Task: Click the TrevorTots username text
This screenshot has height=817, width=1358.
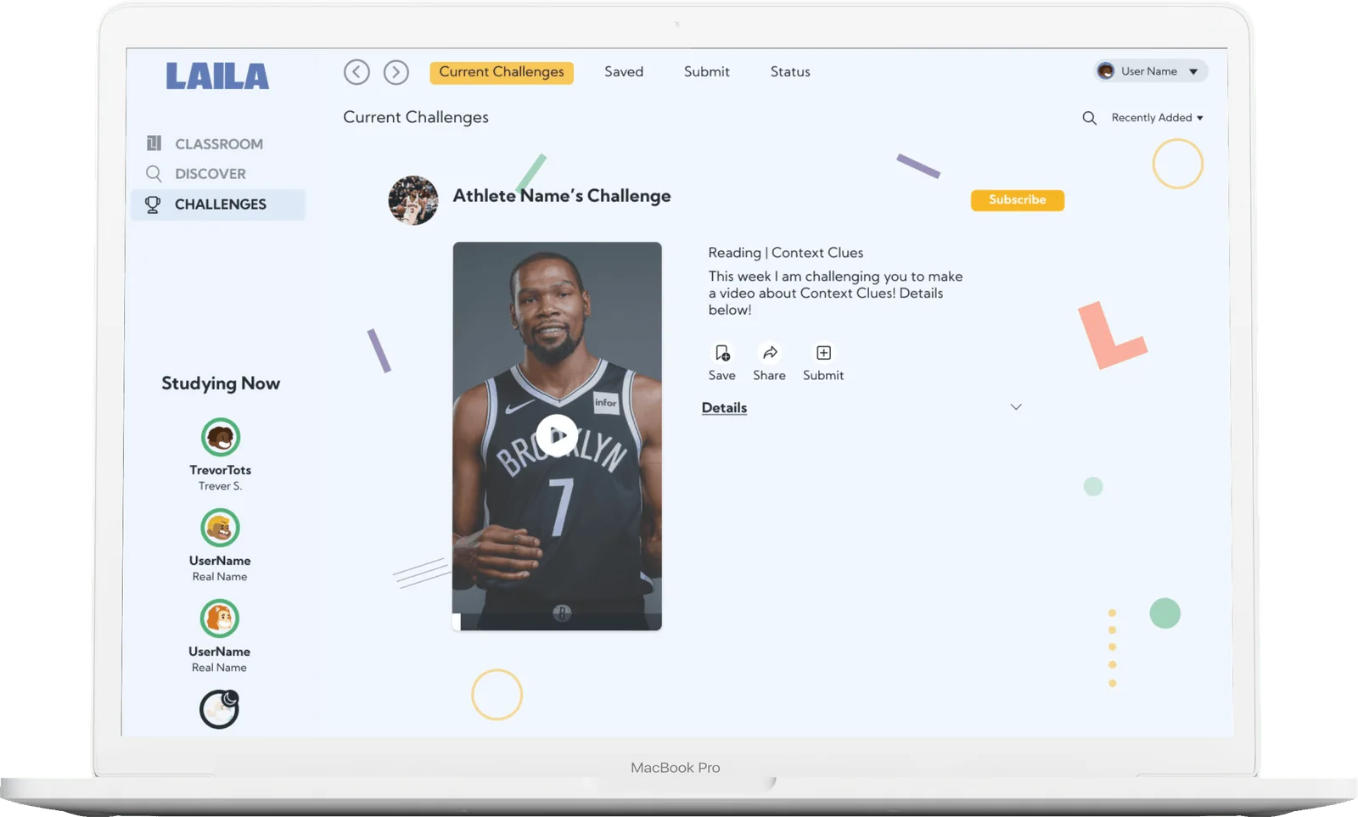Action: (221, 470)
